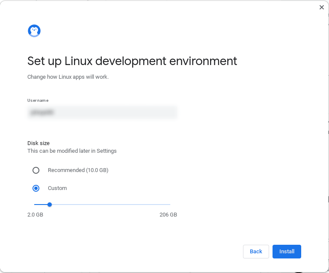The height and width of the screenshot is (273, 329).
Task: Set the disk size slider to its midpoint
Action: tap(102, 205)
